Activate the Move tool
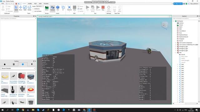The width and height of the screenshot is (200, 112). coord(21,8)
